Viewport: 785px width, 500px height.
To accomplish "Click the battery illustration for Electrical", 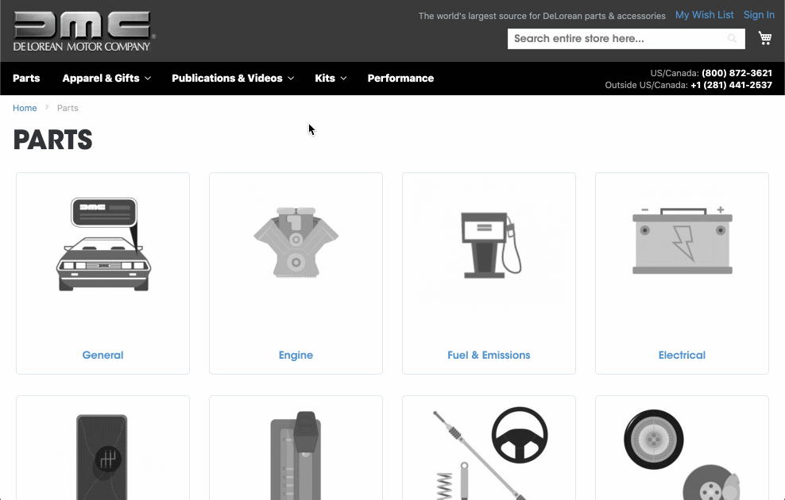I will (683, 240).
